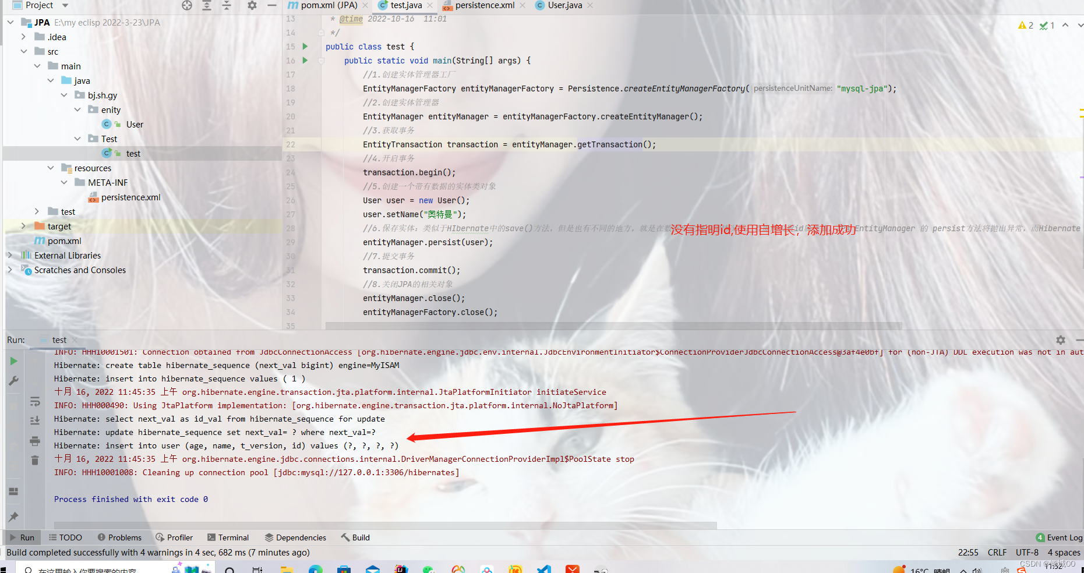Collapse the META-INF folder
The width and height of the screenshot is (1084, 573).
click(x=64, y=182)
